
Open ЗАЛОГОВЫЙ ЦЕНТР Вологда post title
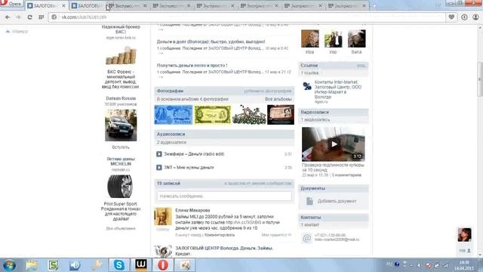224,251
